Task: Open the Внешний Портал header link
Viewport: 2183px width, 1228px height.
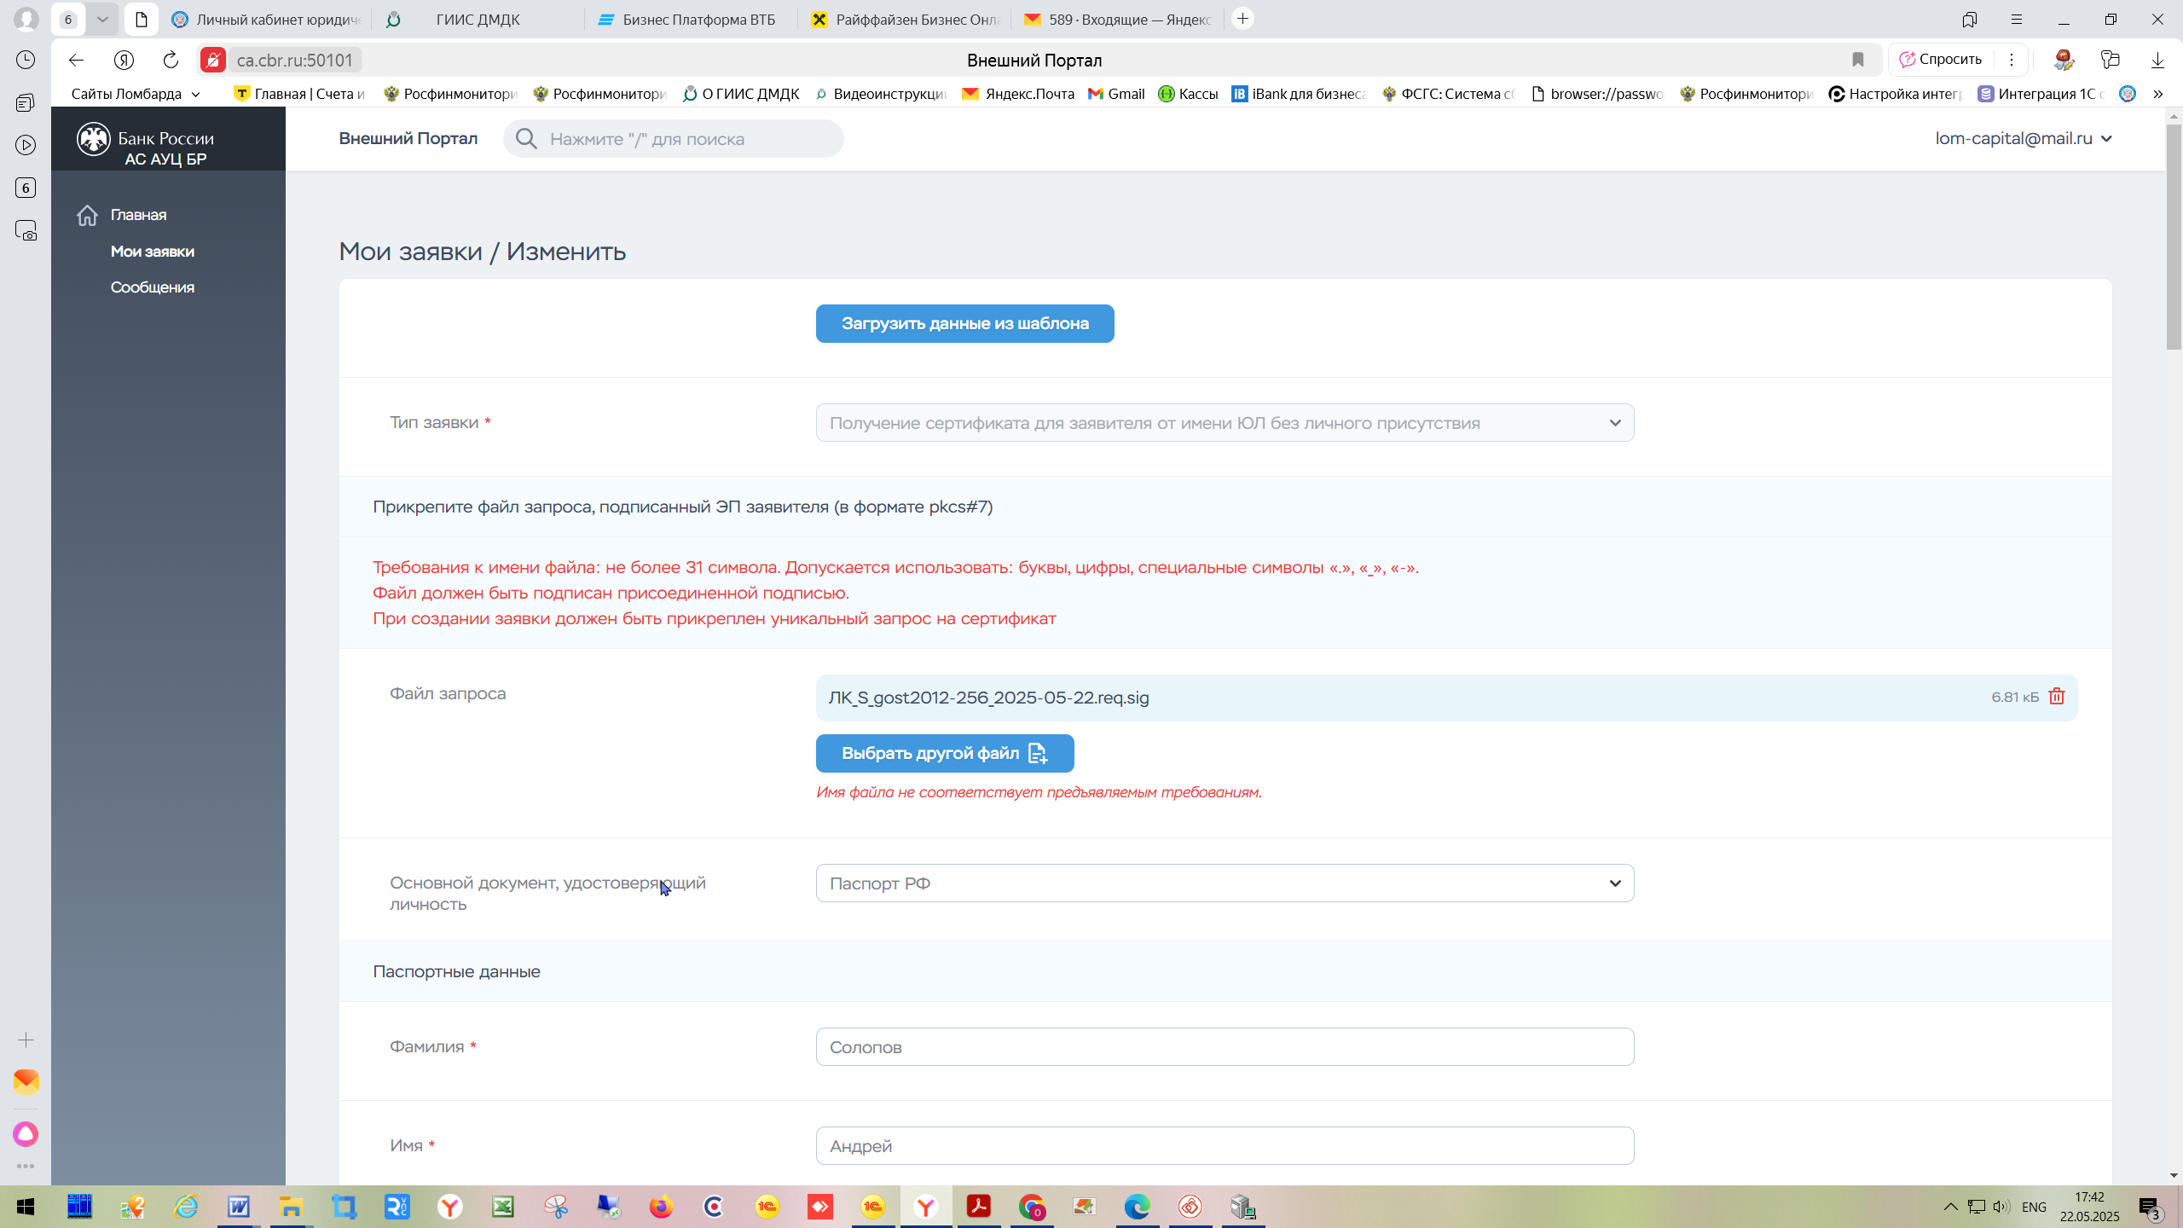Action: (x=408, y=139)
